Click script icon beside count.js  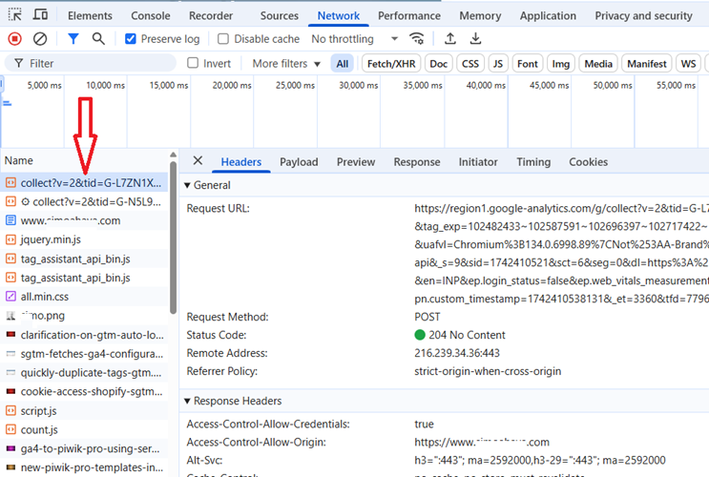click(10, 429)
